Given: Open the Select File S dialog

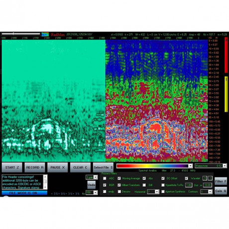Looking at the screenshot, I should (103, 167).
